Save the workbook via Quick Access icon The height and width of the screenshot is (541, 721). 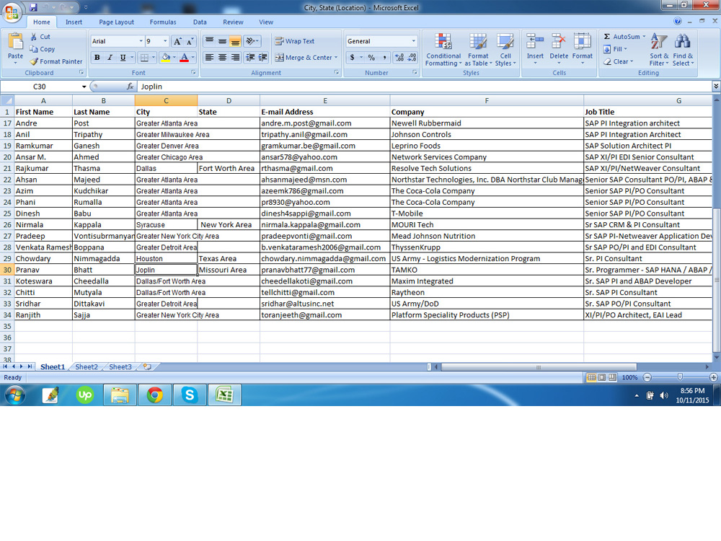33,7
